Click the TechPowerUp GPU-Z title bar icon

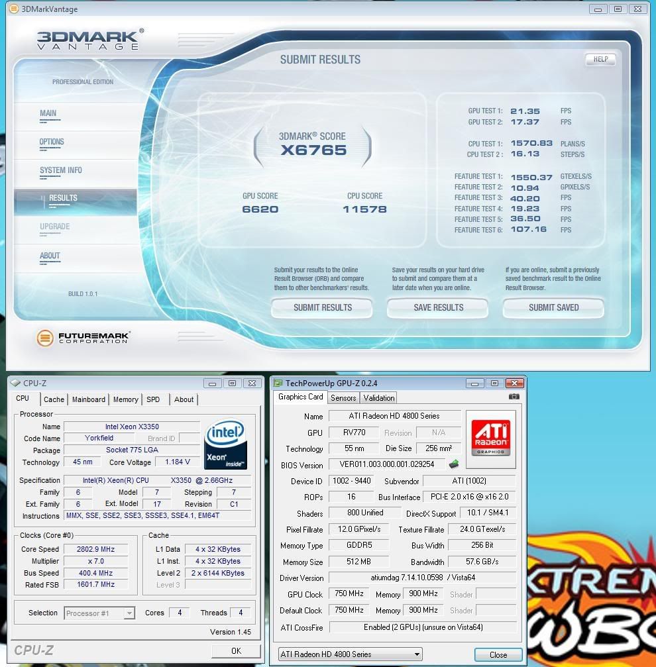(x=278, y=384)
